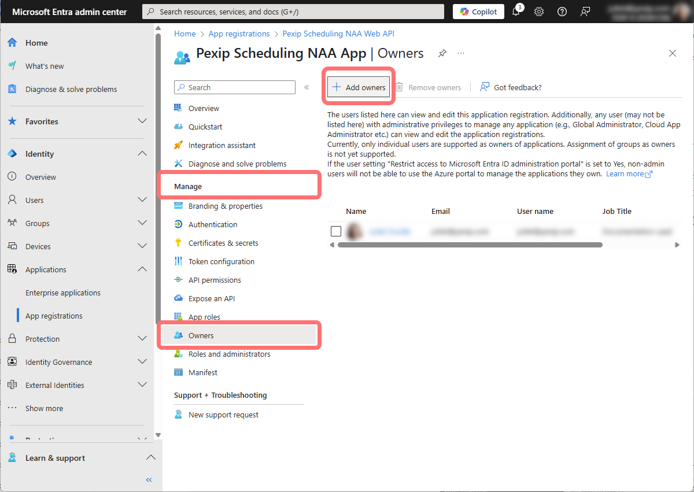The height and width of the screenshot is (492, 694).
Task: Collapse the resource menu with double chevron
Action: [307, 87]
